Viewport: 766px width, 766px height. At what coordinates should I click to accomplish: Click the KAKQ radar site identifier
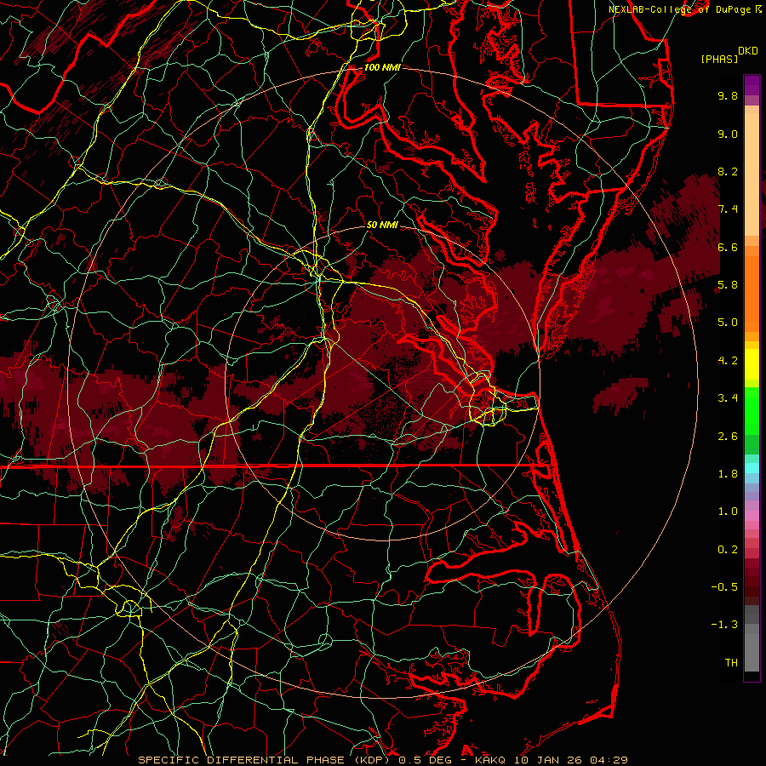491,760
